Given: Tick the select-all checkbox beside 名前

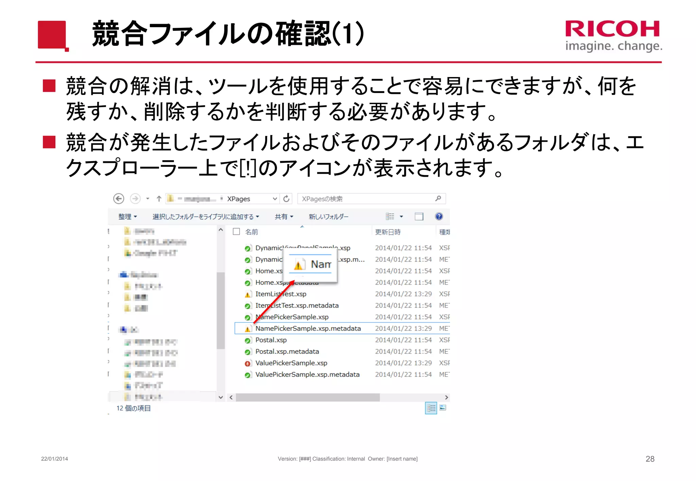Looking at the screenshot, I should pos(237,232).
